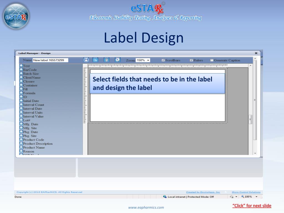284x213 pixels.
Task: Click the design area scroll down arrow
Action: pyautogui.click(x=255, y=153)
